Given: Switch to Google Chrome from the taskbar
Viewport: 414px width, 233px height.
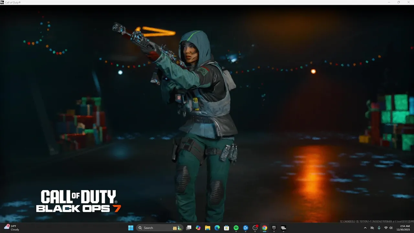Looking at the screenshot, I should pyautogui.click(x=265, y=228).
